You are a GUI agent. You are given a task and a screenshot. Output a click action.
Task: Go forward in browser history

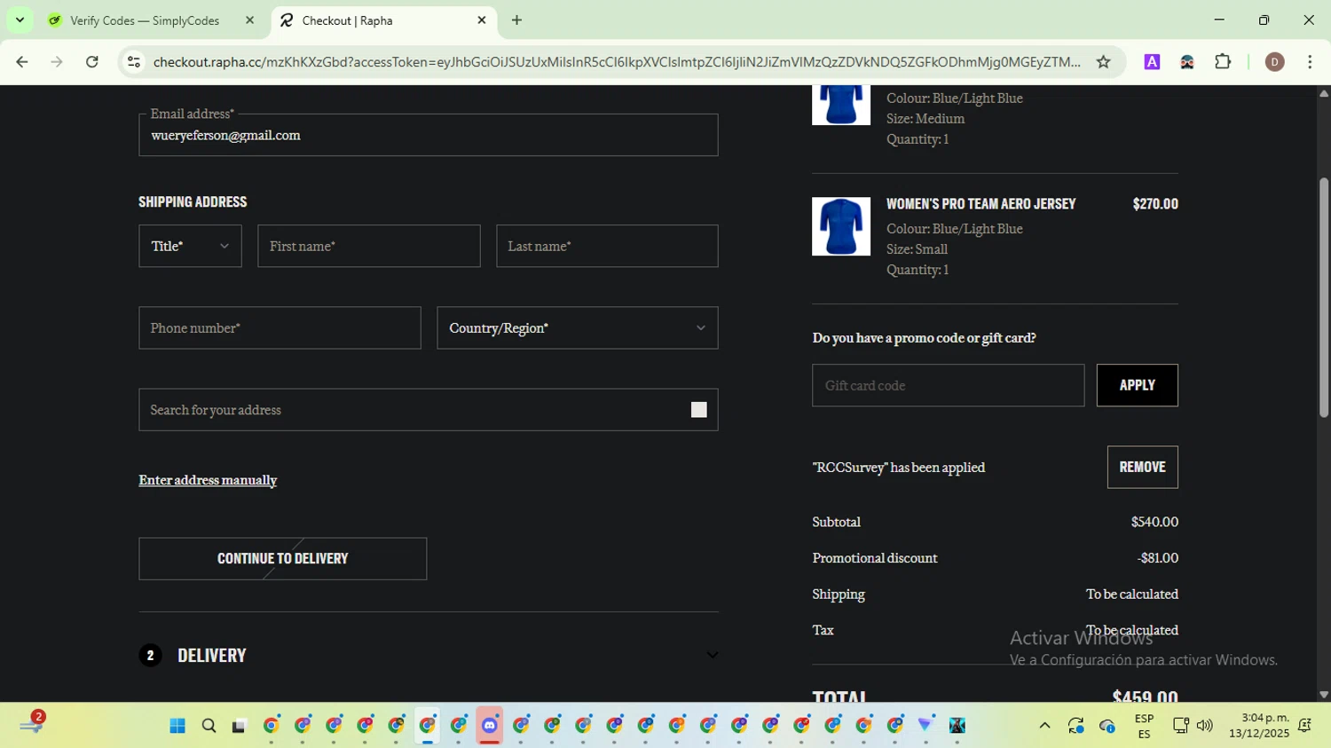coord(57,62)
